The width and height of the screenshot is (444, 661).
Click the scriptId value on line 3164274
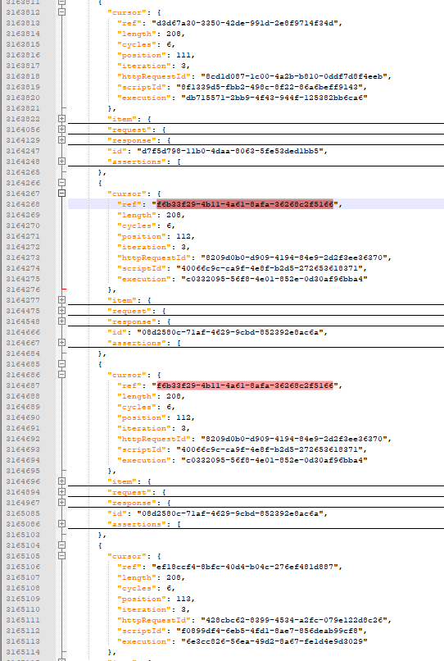(x=270, y=268)
